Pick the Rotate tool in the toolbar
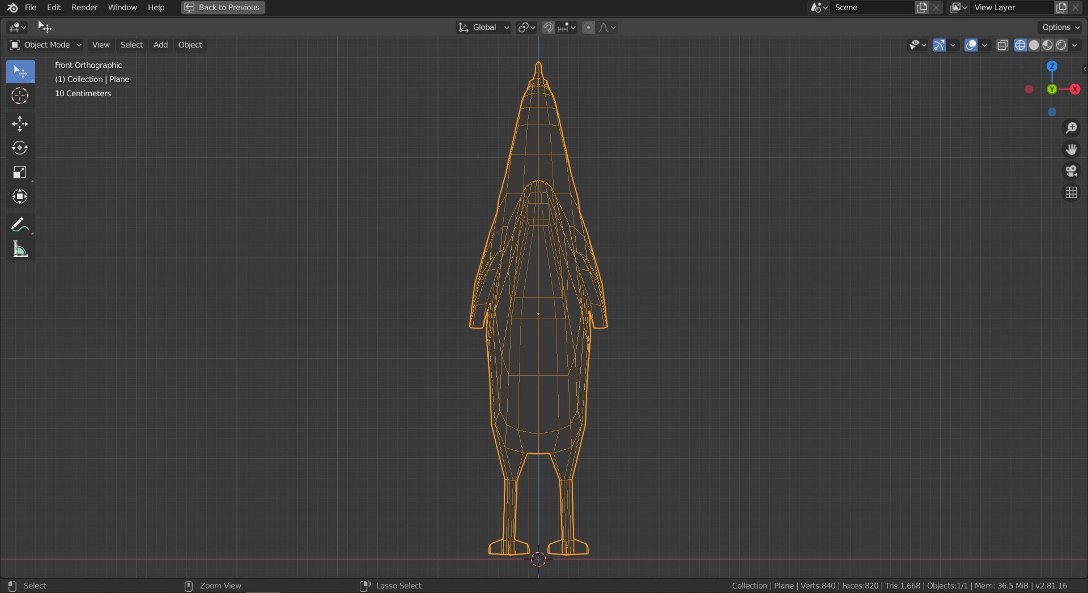The width and height of the screenshot is (1088, 593). click(20, 148)
